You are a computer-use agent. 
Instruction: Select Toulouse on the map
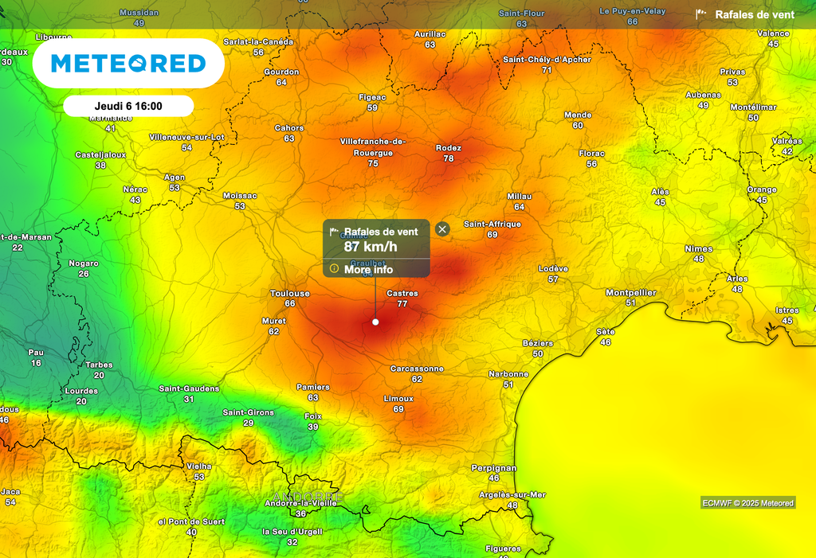pos(290,294)
